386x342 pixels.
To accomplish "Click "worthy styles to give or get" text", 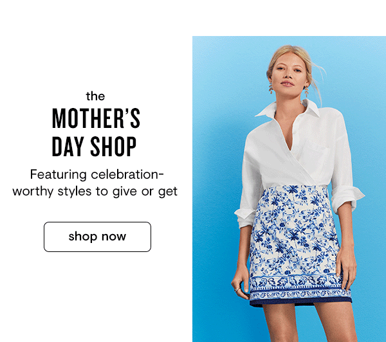I will coord(95,191).
